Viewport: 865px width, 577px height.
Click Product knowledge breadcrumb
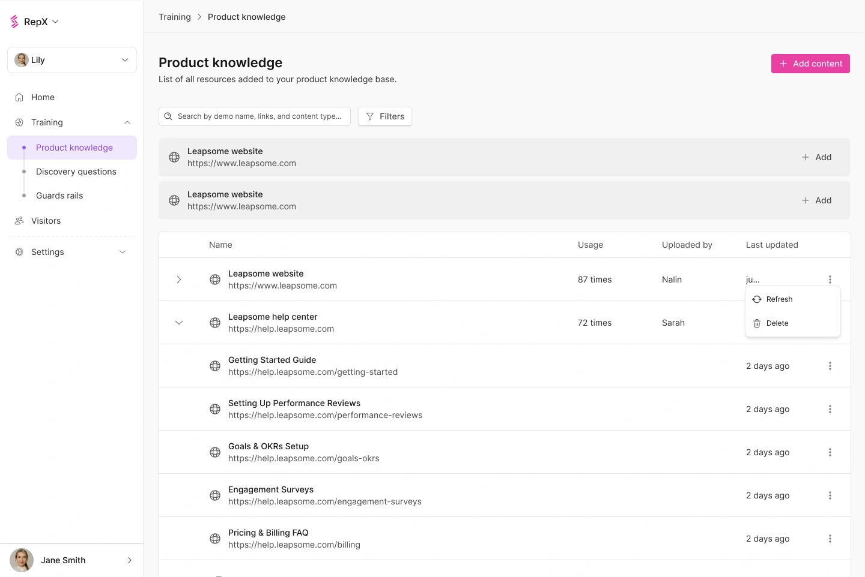tap(247, 17)
